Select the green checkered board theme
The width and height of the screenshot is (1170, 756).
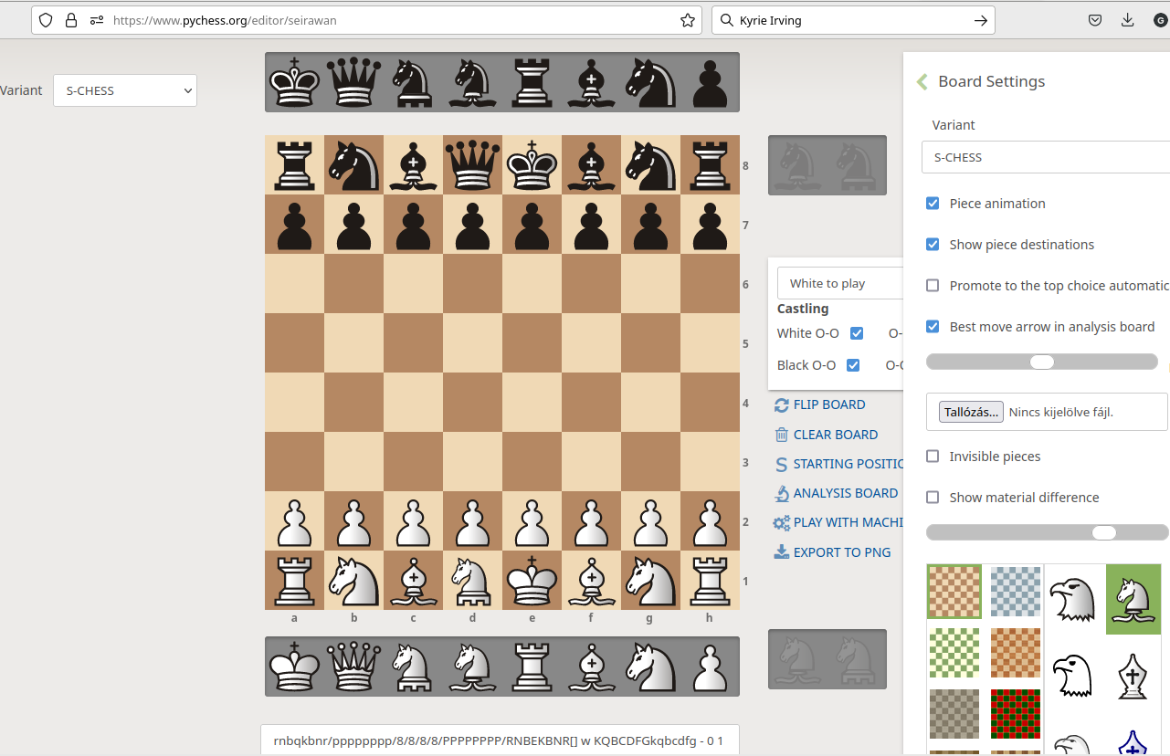click(x=954, y=652)
